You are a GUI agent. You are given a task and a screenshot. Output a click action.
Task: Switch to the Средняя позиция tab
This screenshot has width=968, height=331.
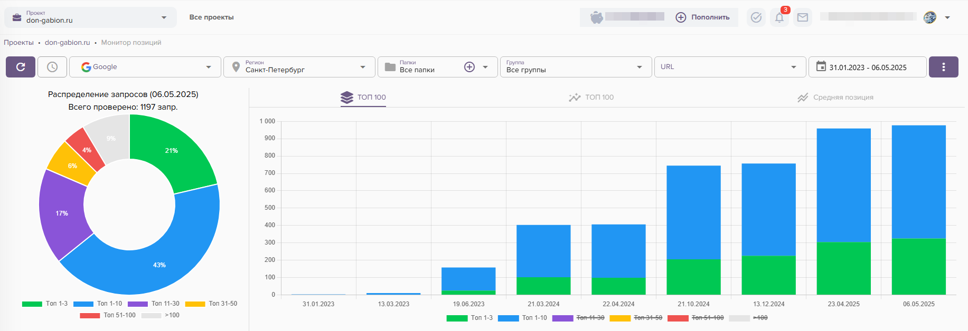point(835,98)
